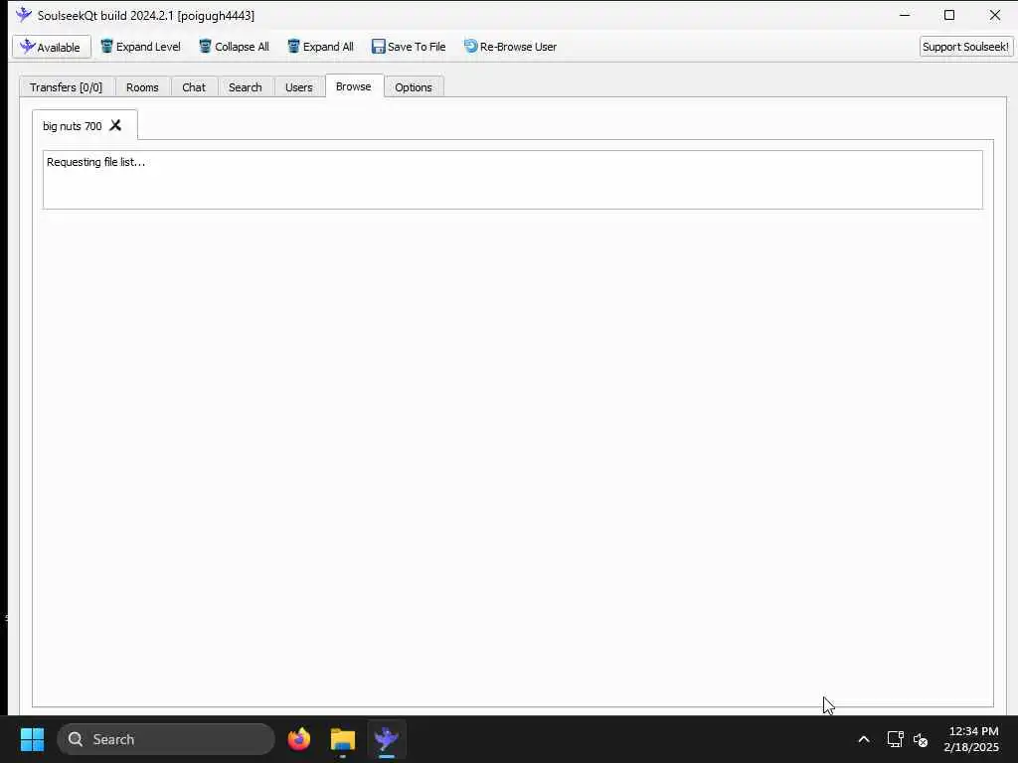
Task: Click the SoulseekQt title bar bird icon
Action: (x=24, y=14)
